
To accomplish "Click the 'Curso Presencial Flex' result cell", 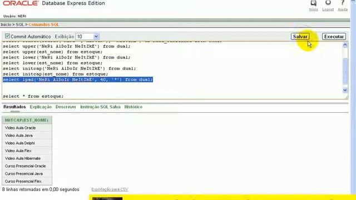I will [27, 182].
